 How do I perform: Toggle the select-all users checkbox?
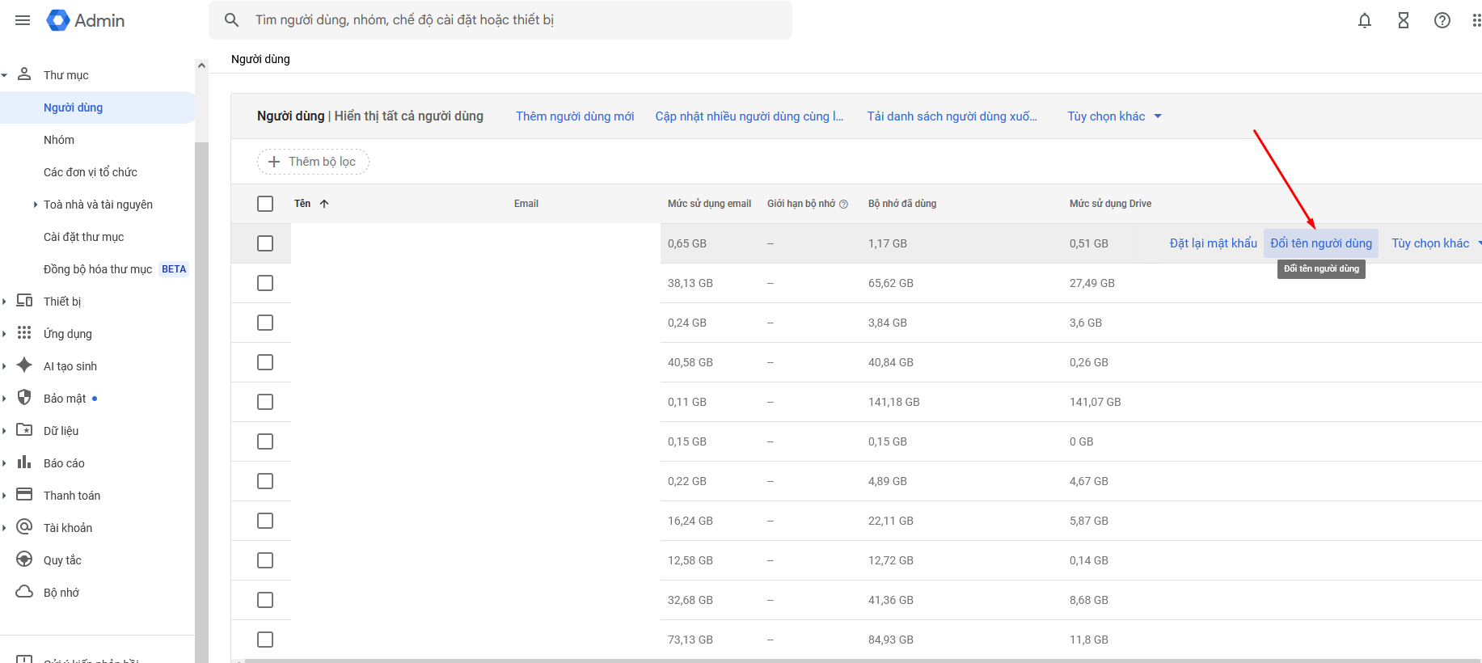[x=265, y=204]
